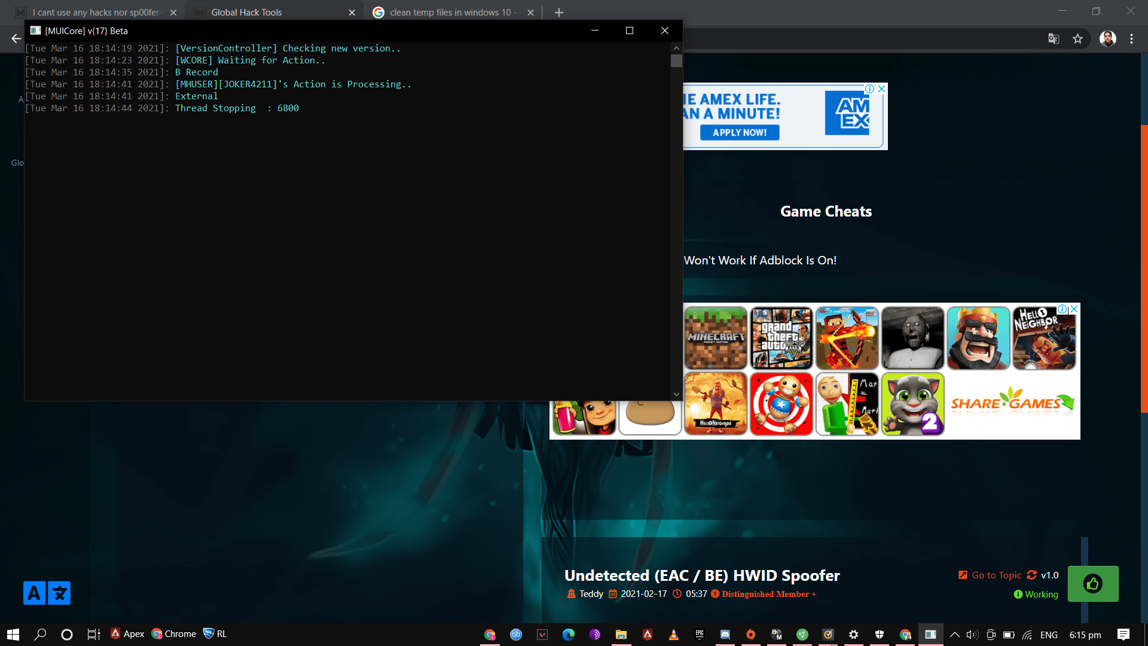1148x646 pixels.
Task: Open Microsoft Edge from the taskbar
Action: pos(569,634)
